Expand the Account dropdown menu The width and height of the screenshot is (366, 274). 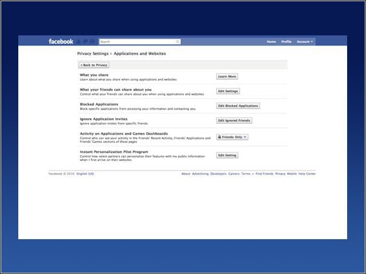305,42
